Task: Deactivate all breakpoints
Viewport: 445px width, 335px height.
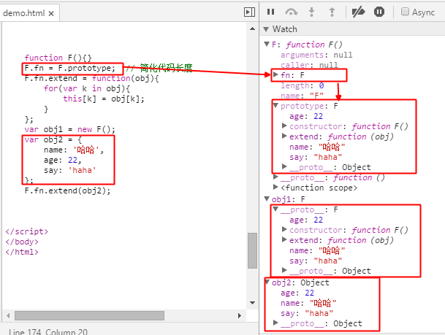Action: 358,12
